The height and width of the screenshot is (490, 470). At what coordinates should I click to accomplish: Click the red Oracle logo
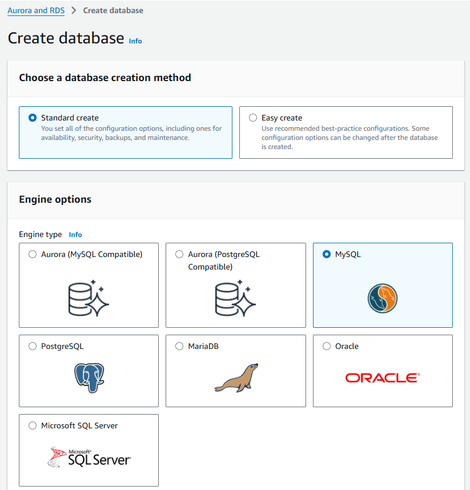click(x=383, y=378)
